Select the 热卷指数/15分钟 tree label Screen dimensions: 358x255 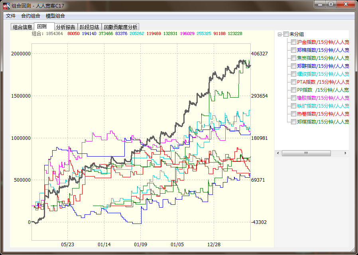click(323, 114)
